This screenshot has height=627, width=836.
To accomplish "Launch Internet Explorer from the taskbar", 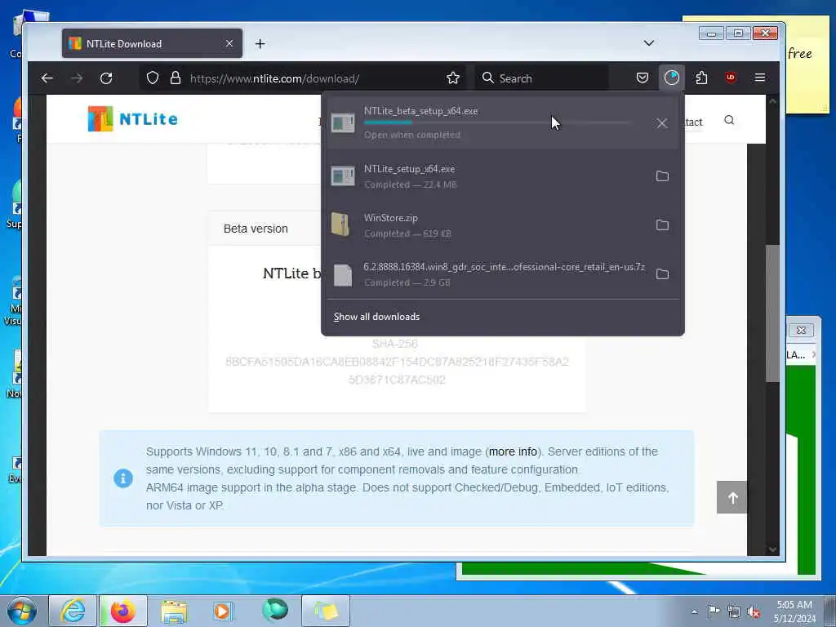I will (73, 611).
